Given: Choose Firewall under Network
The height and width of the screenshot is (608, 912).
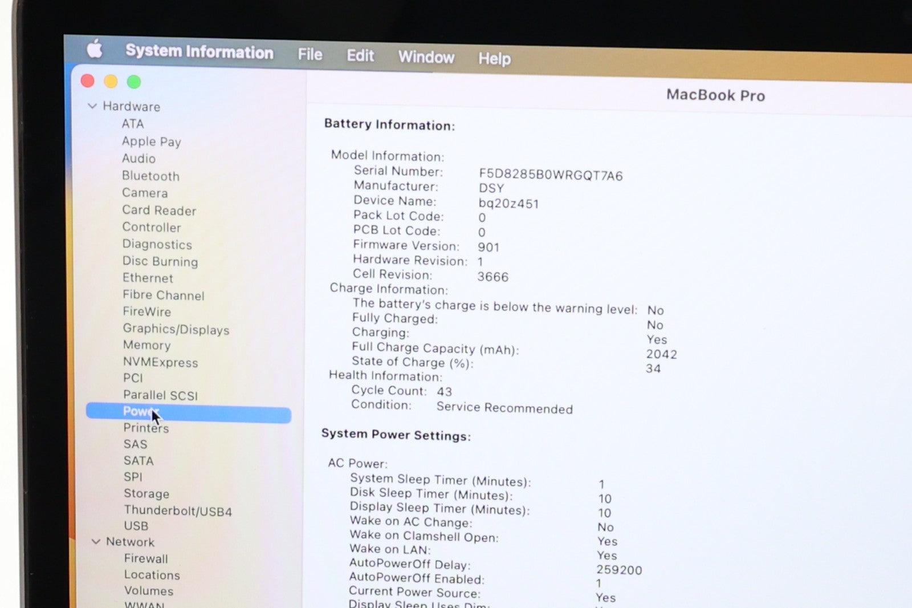Looking at the screenshot, I should 146,558.
